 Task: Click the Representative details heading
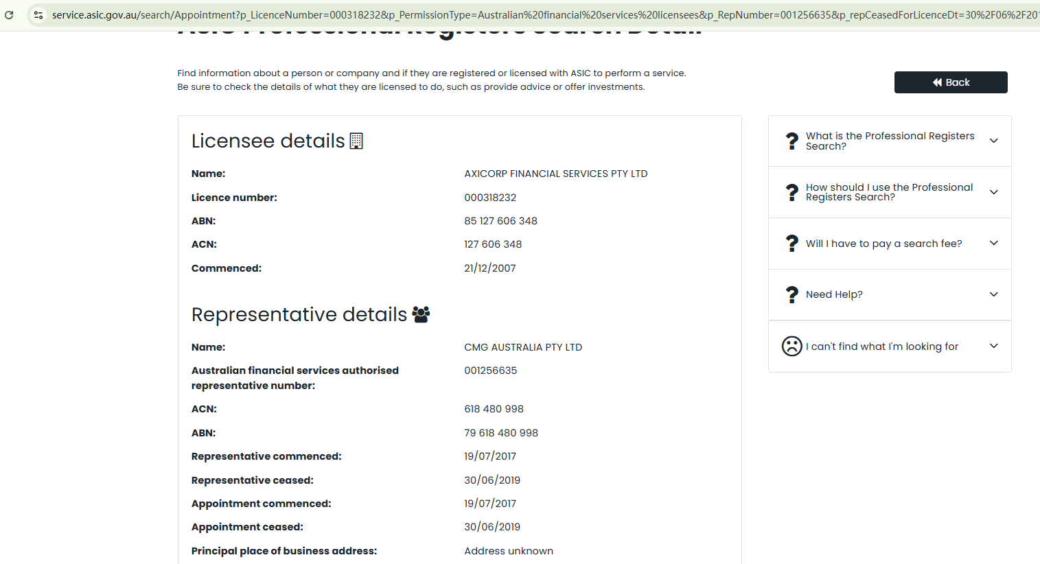click(299, 314)
